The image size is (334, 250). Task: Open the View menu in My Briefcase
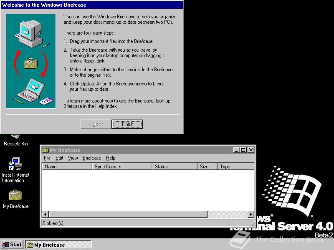[x=73, y=158]
